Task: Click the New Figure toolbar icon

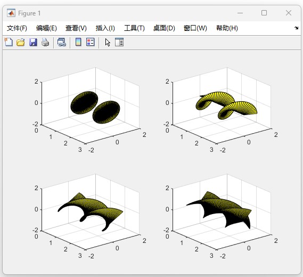Action: [9, 42]
